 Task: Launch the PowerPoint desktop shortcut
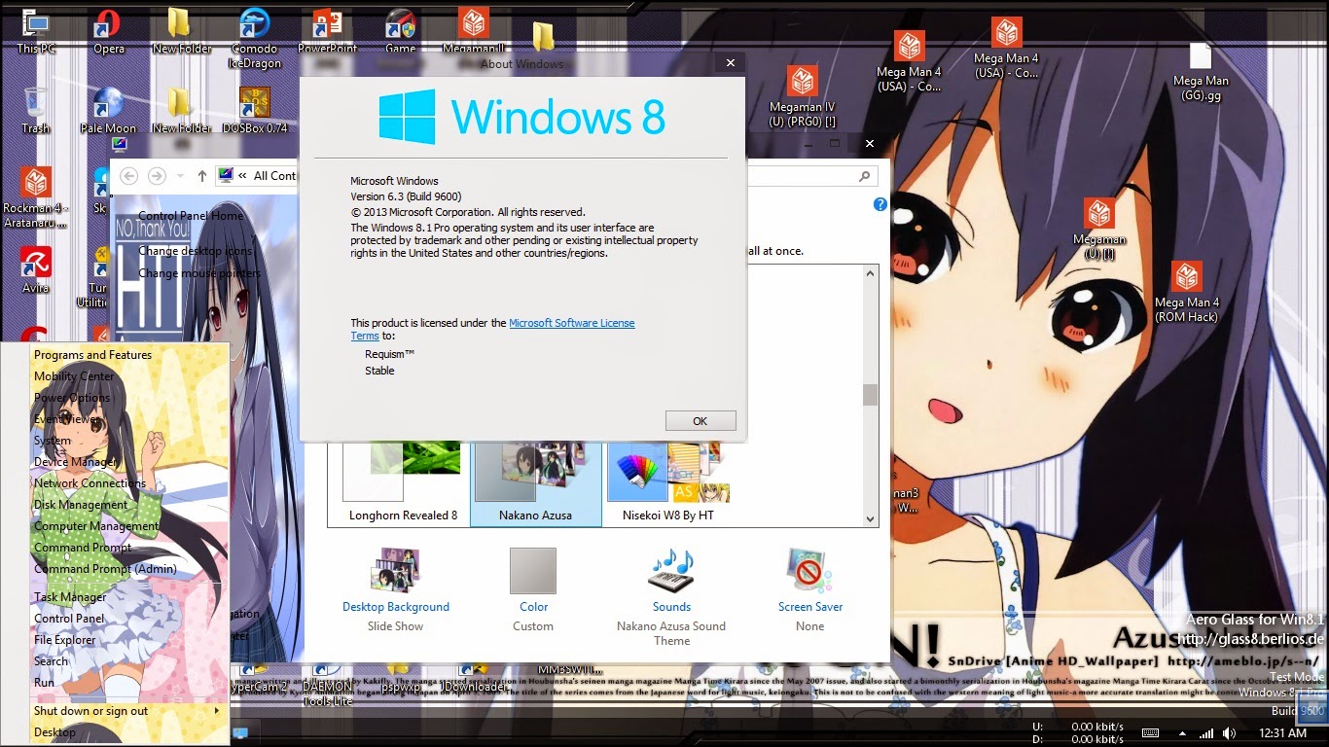tap(327, 32)
